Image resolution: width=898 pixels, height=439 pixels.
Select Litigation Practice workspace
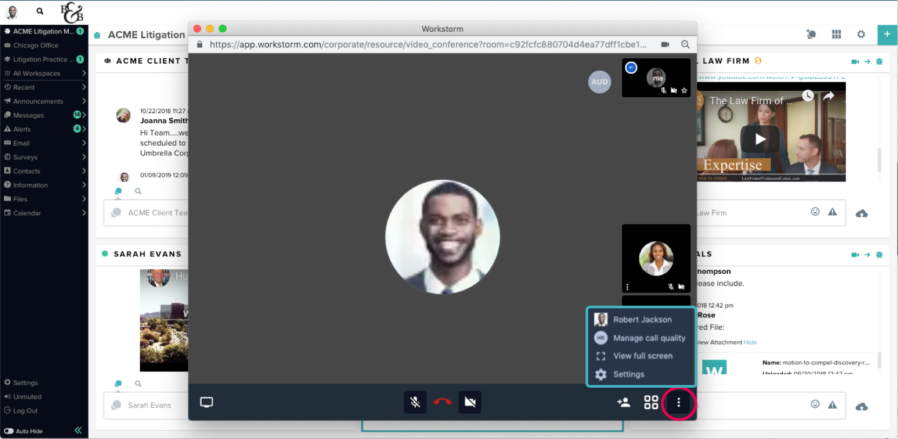[x=43, y=59]
